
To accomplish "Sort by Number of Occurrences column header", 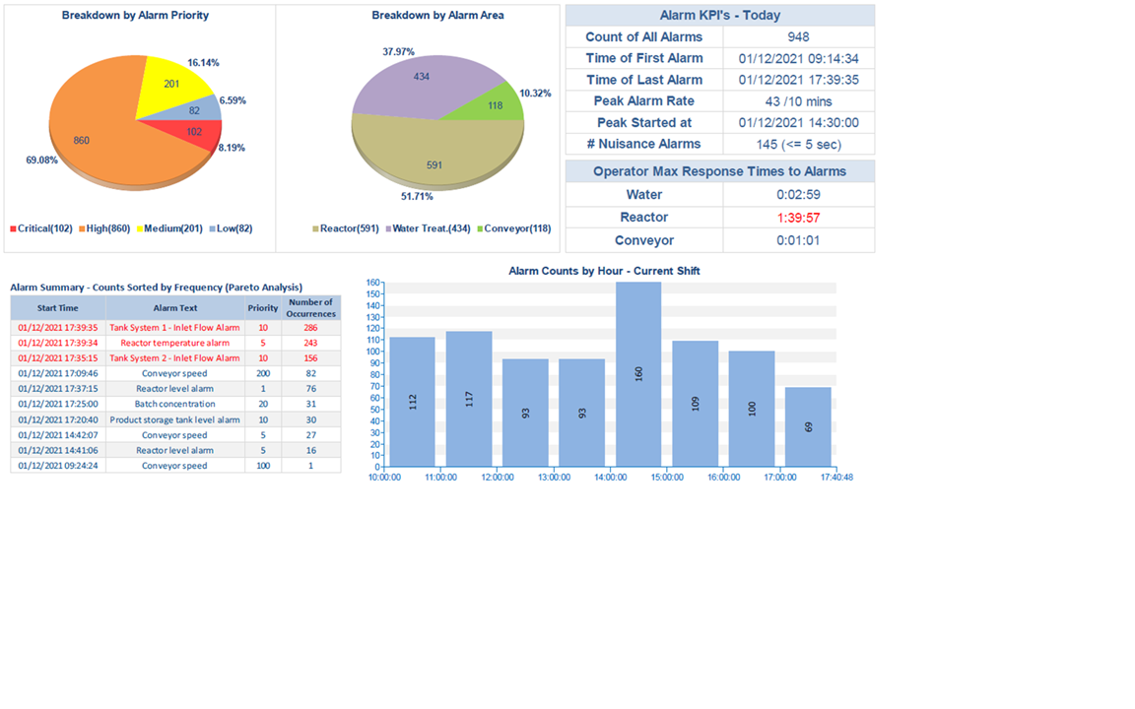I will click(x=311, y=308).
